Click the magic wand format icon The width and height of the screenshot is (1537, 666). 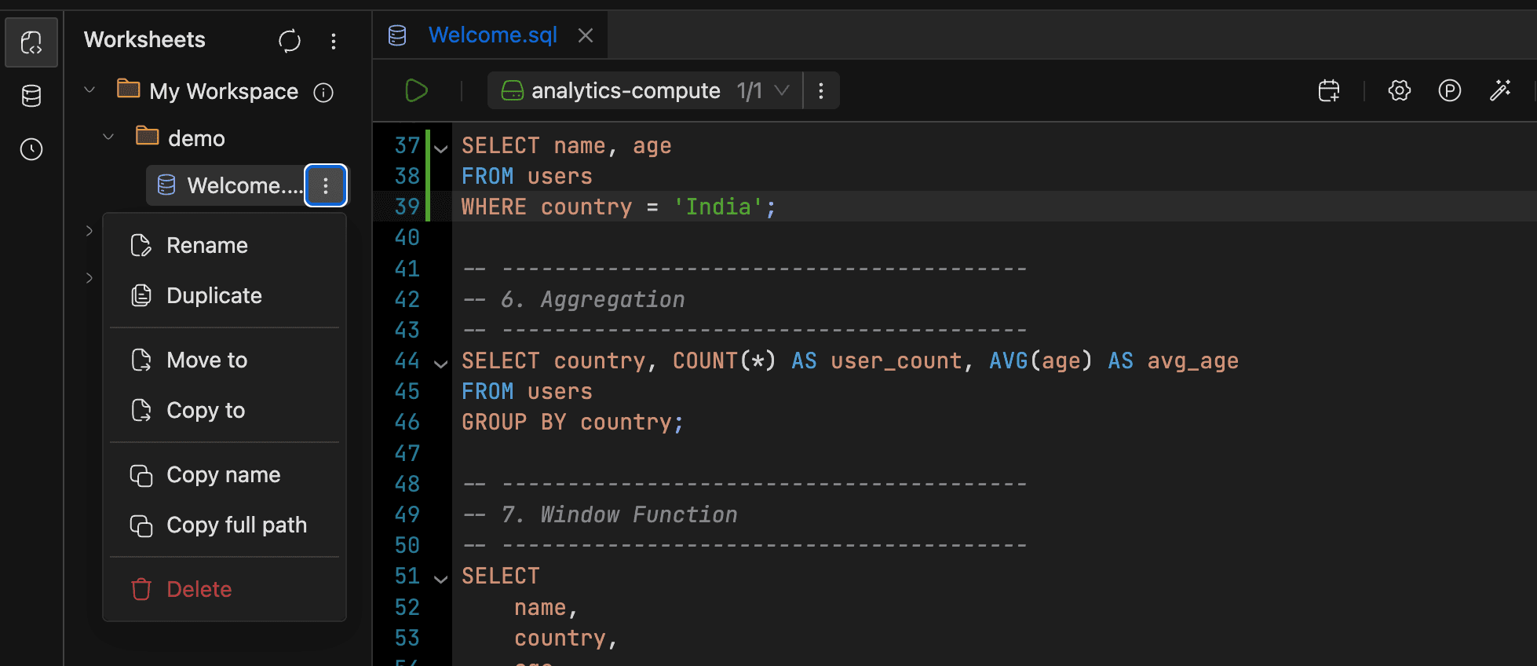click(1500, 91)
